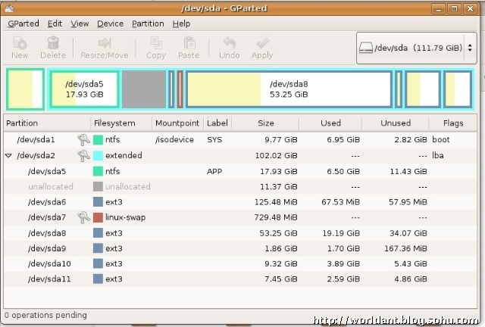Click the Apply operations toolbar icon
Viewport: 485px width, 327px height.
pos(262,43)
